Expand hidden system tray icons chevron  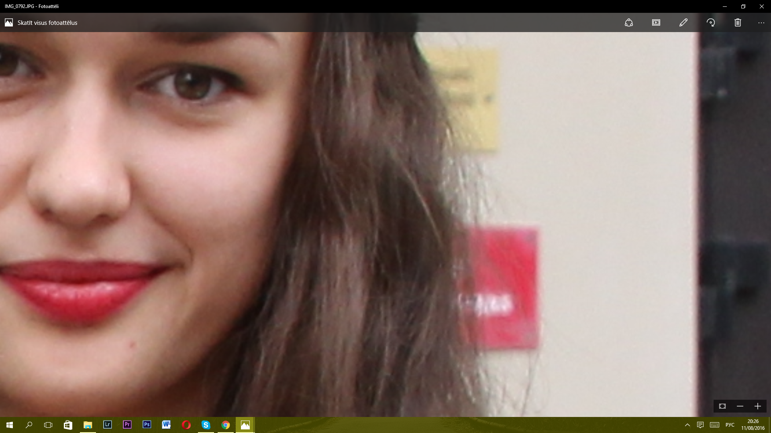click(687, 425)
